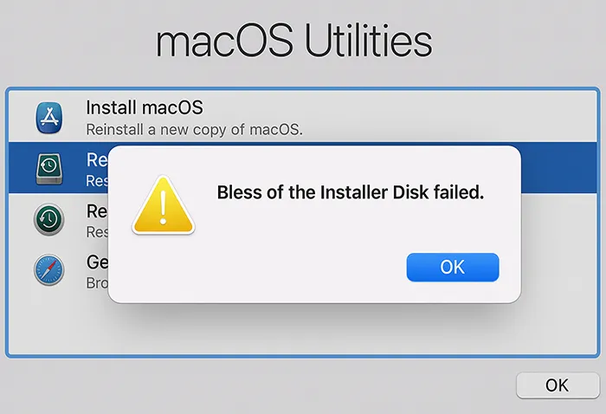
Task: Click the empty area below the utilities list items
Action: click(303, 333)
